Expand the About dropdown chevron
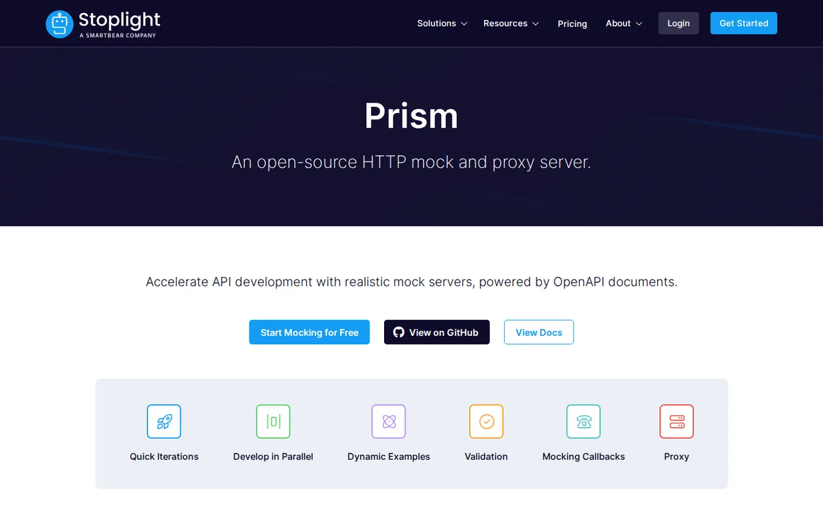 (x=639, y=24)
